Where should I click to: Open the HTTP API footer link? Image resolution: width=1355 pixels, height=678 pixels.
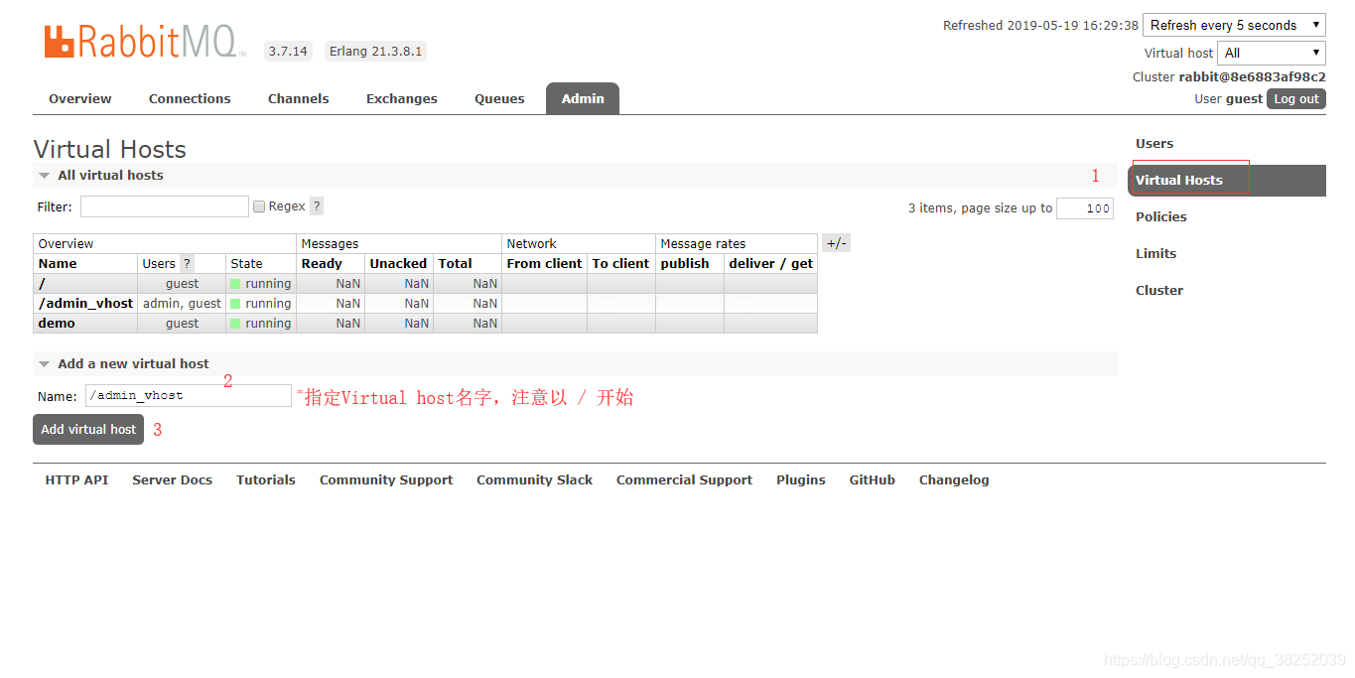(x=76, y=479)
